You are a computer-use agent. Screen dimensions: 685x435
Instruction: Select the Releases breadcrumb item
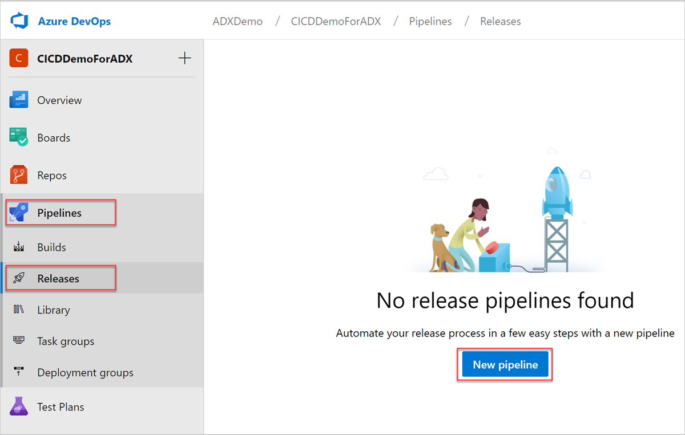(500, 22)
